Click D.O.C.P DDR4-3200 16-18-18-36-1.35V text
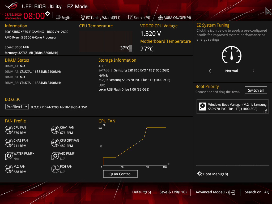 click(x=59, y=107)
